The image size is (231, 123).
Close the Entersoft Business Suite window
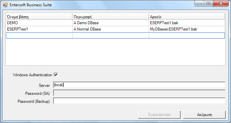tap(221, 4)
